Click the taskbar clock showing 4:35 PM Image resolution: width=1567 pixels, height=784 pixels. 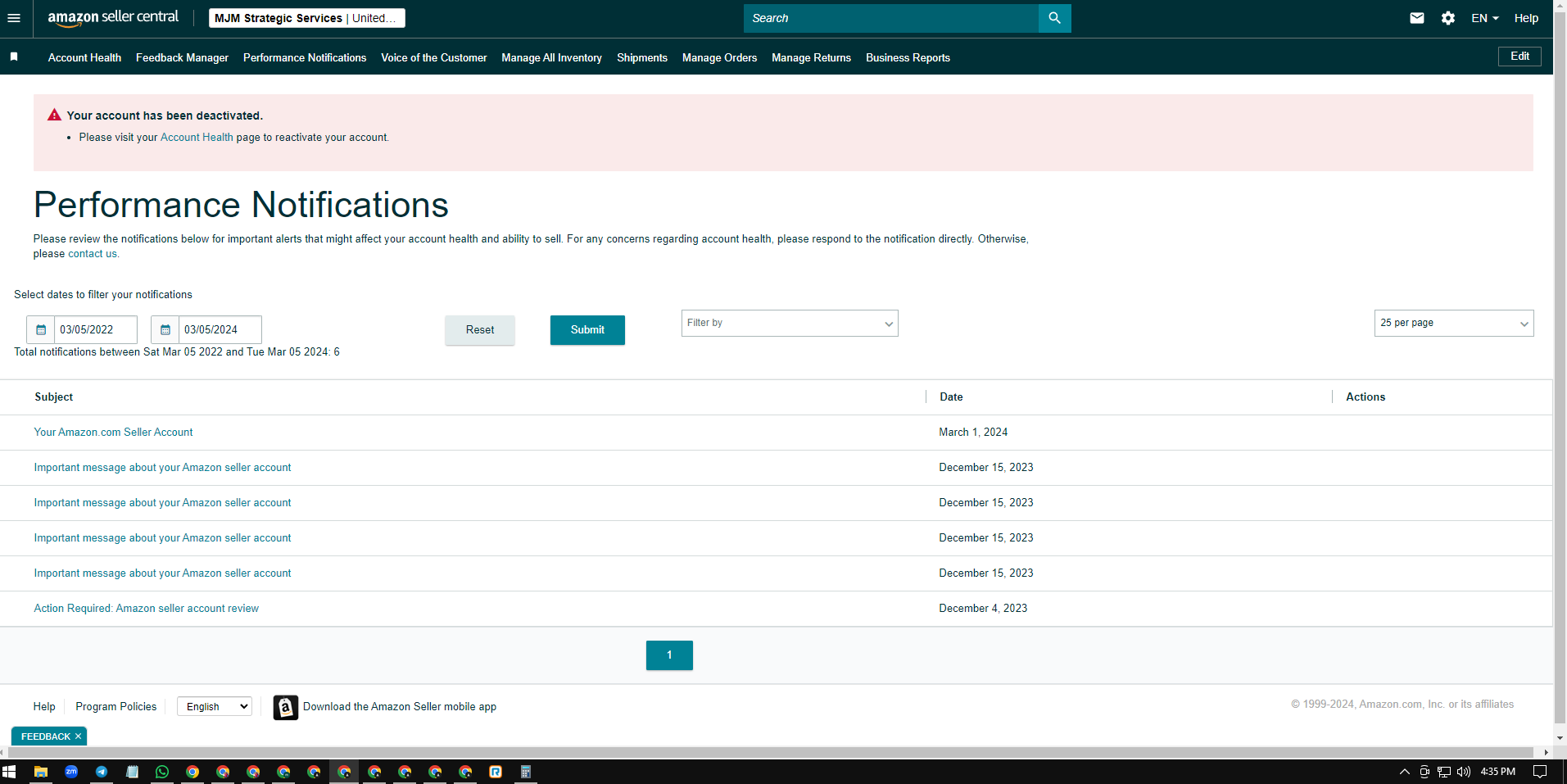[1497, 772]
